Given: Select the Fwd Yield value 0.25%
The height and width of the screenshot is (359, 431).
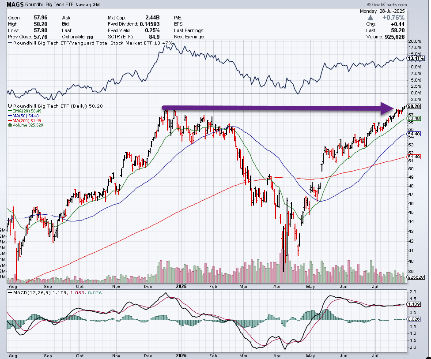Looking at the screenshot, I should coord(152,30).
